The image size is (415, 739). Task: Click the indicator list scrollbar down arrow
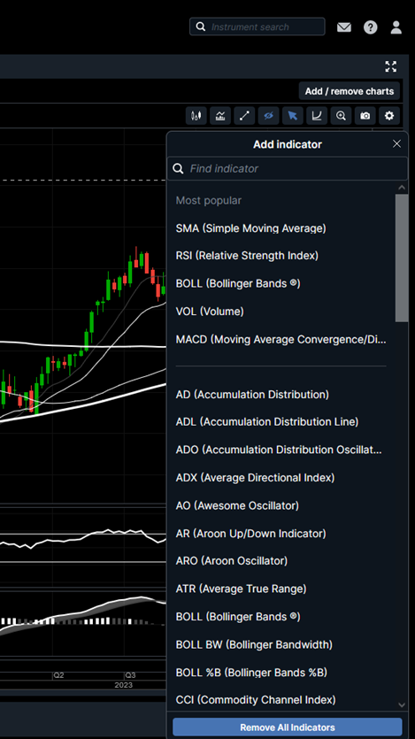[x=402, y=705]
